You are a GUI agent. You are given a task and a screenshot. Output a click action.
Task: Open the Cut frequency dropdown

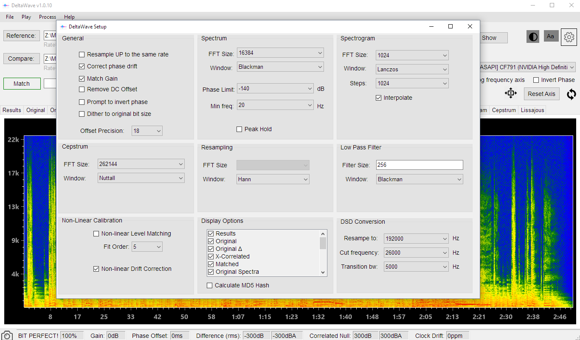click(416, 253)
